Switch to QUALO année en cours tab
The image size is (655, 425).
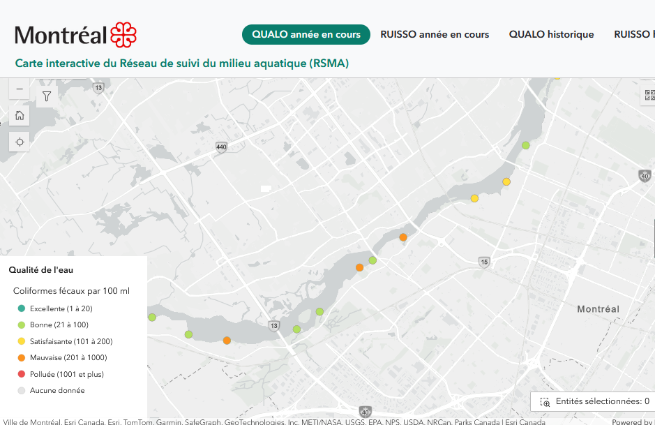click(x=306, y=34)
